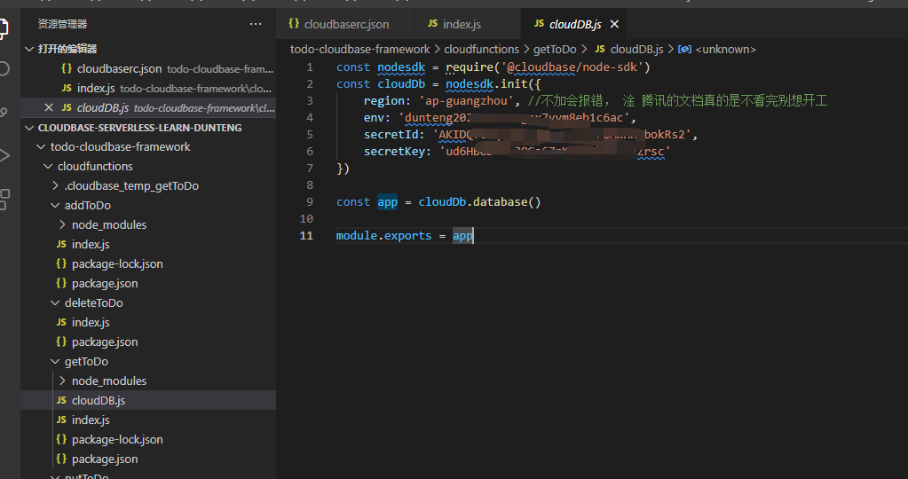Click the braces icon of cloudbaserc.json open editor
The width and height of the screenshot is (908, 479).
coord(67,68)
